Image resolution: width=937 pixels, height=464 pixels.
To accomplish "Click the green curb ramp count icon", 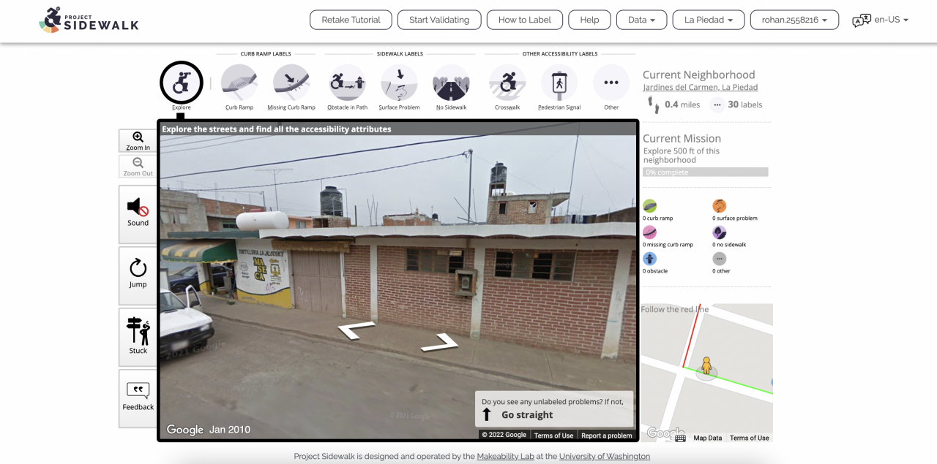I will pyautogui.click(x=649, y=206).
